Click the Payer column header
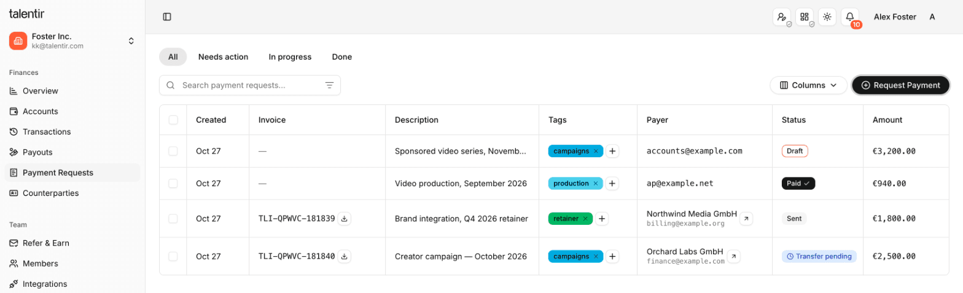The height and width of the screenshot is (293, 963). coord(658,120)
